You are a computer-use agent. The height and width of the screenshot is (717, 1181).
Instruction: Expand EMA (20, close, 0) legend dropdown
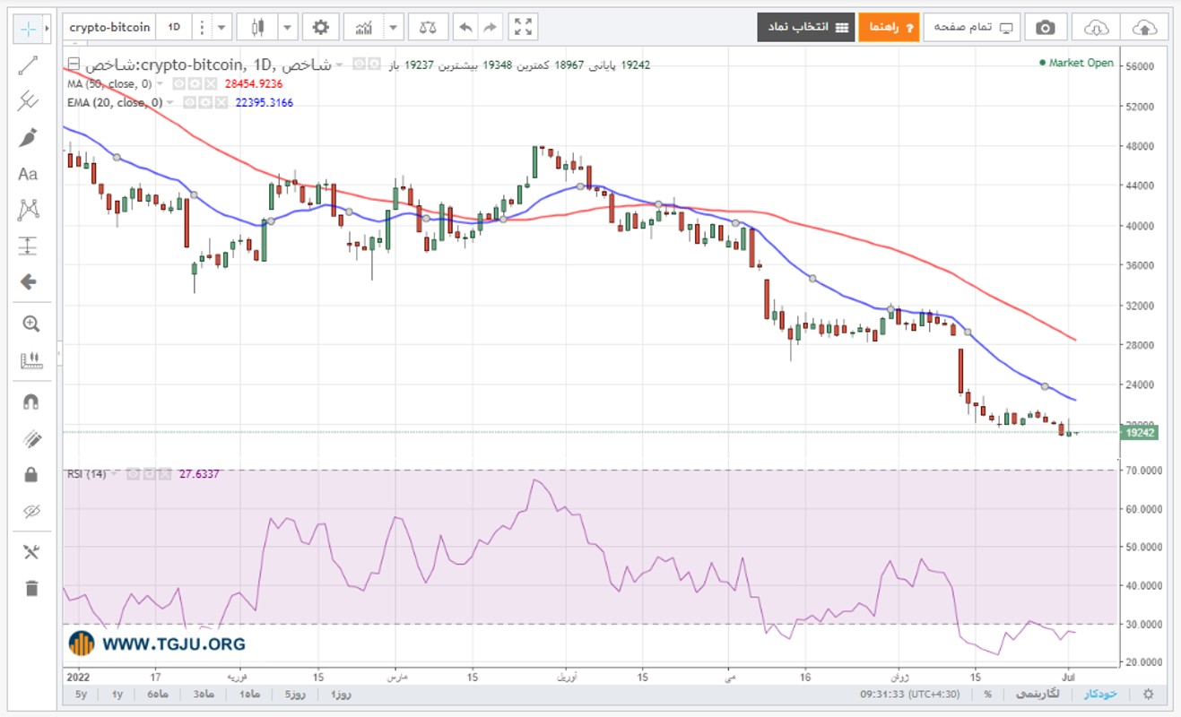pos(171,103)
